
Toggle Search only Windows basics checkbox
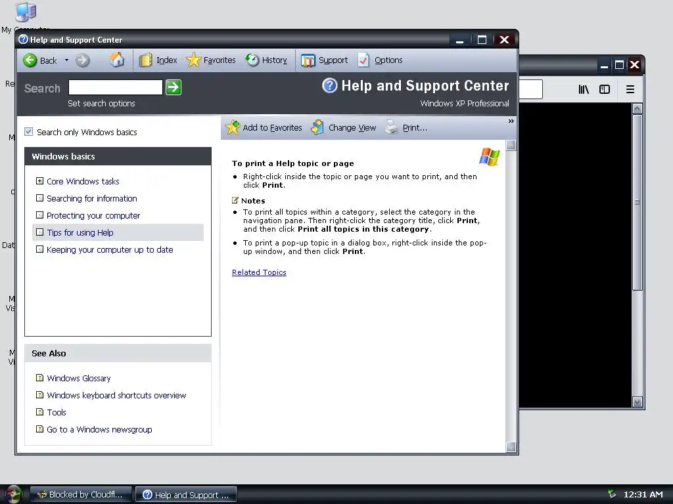pos(29,131)
